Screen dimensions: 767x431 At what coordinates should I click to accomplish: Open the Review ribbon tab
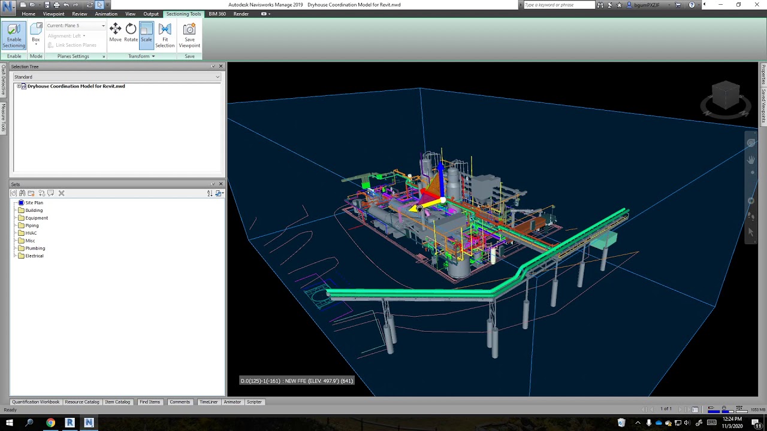pyautogui.click(x=80, y=14)
